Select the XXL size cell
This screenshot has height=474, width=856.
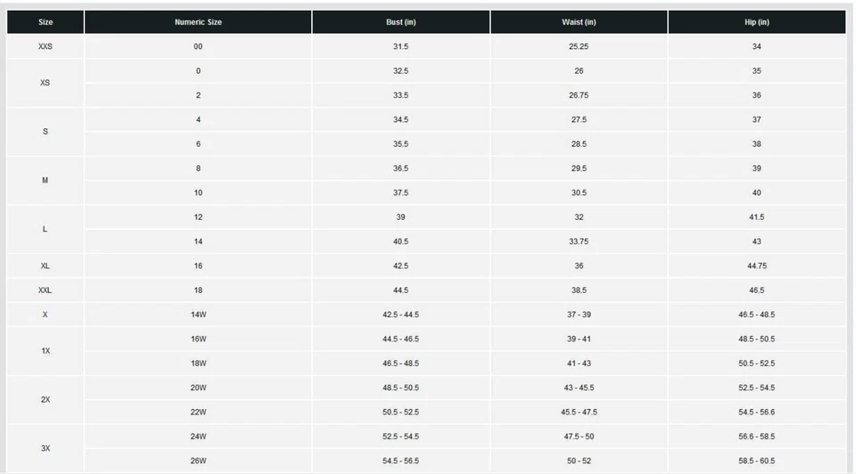click(x=45, y=290)
